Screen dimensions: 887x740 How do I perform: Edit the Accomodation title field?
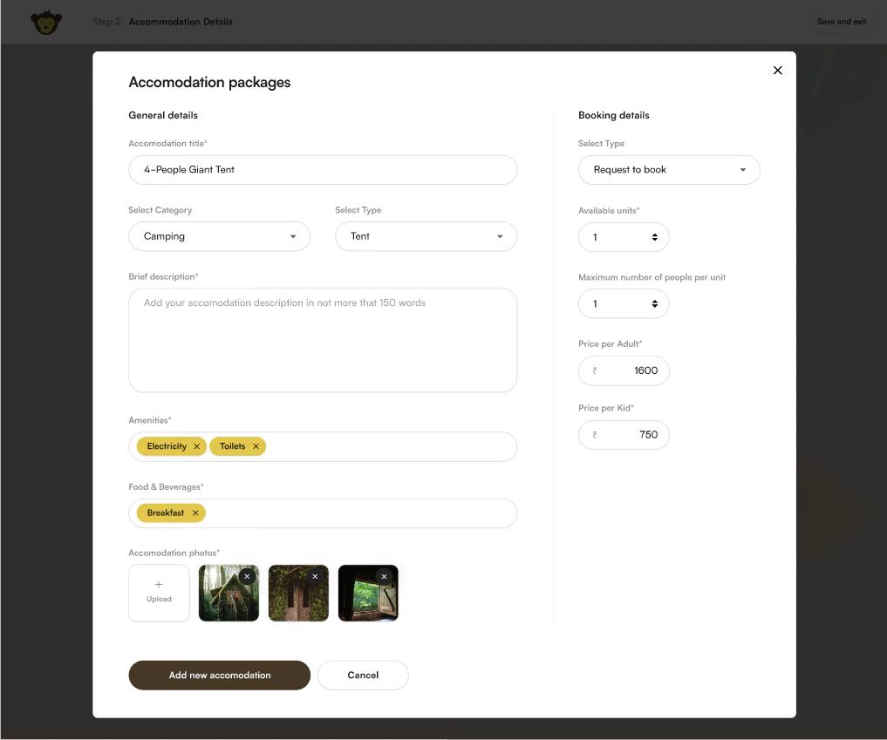point(323,169)
